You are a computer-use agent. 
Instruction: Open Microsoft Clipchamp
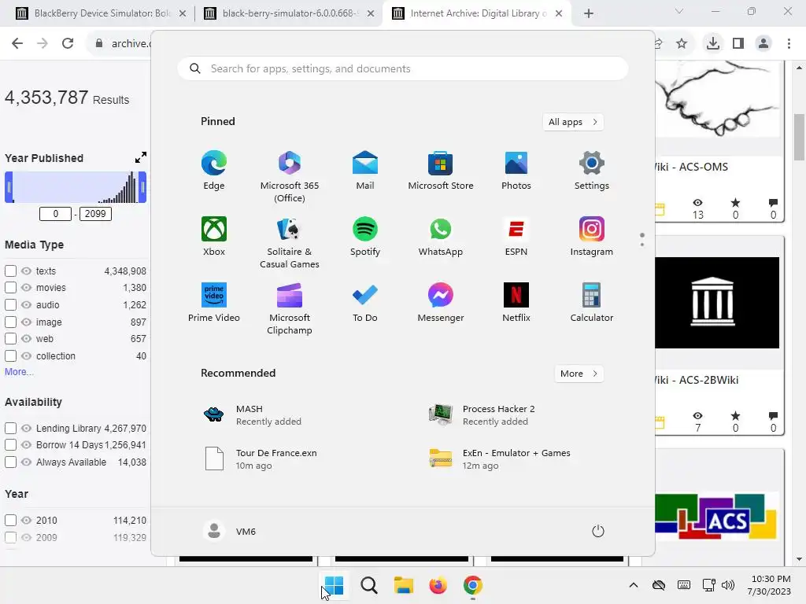click(x=290, y=308)
